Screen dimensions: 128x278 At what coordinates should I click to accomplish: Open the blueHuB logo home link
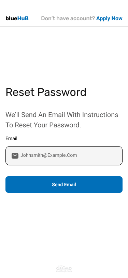tap(17, 18)
